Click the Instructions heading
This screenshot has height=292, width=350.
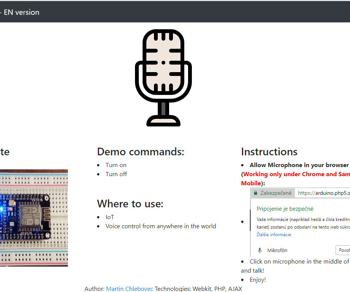(x=269, y=152)
